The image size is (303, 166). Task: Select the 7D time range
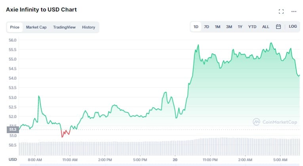pyautogui.click(x=207, y=27)
